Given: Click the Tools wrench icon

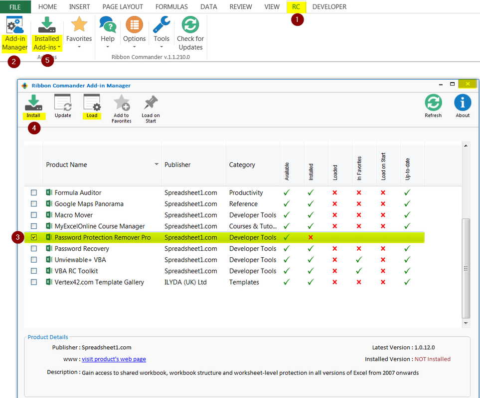Looking at the screenshot, I should [161, 24].
